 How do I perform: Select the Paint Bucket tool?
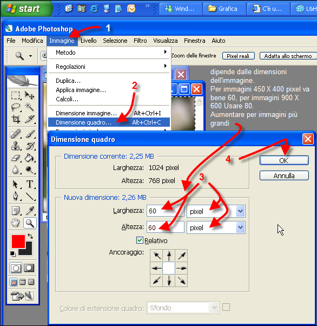pyautogui.click(x=30, y=158)
